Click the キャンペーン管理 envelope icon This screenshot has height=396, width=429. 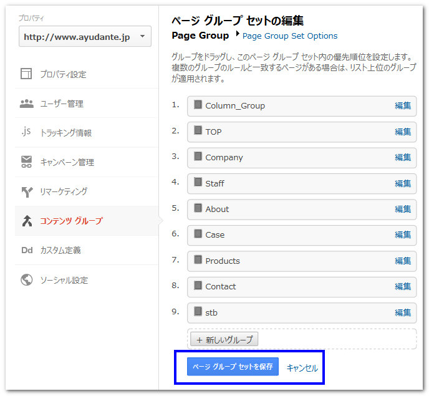coord(27,162)
